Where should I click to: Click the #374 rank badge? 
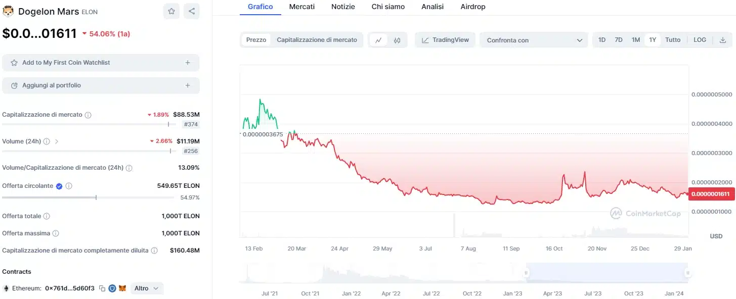point(191,124)
